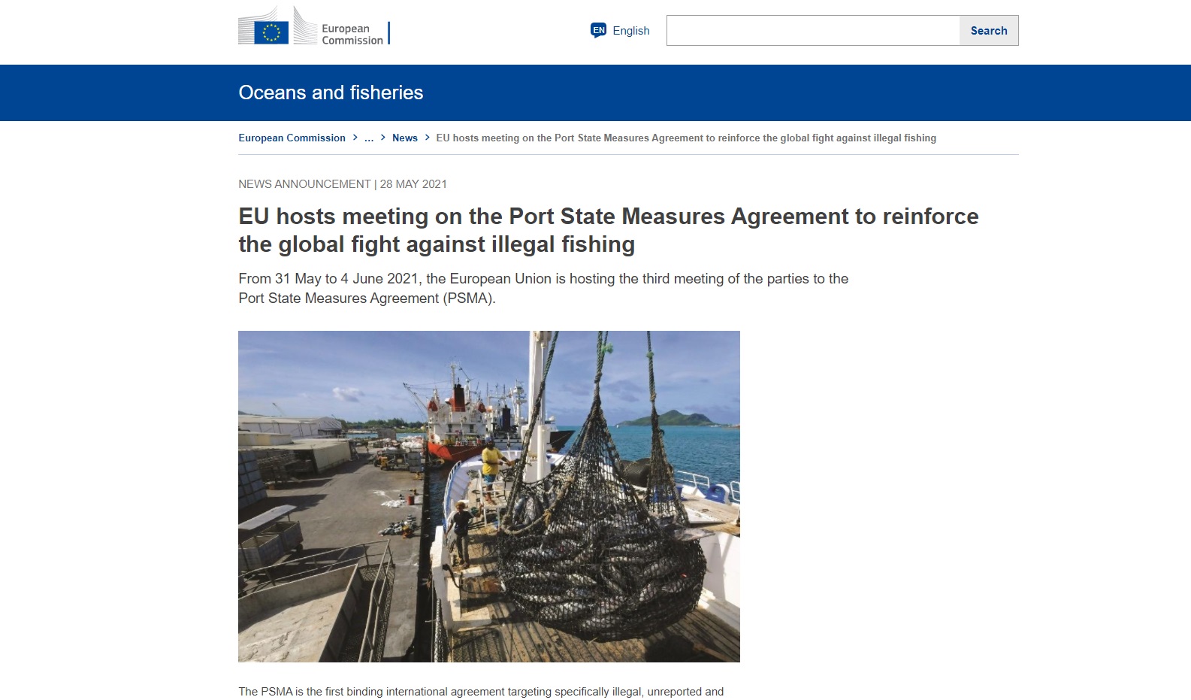Click the Commission building graphic in the logo
Image resolution: width=1191 pixels, height=700 pixels.
tap(304, 26)
